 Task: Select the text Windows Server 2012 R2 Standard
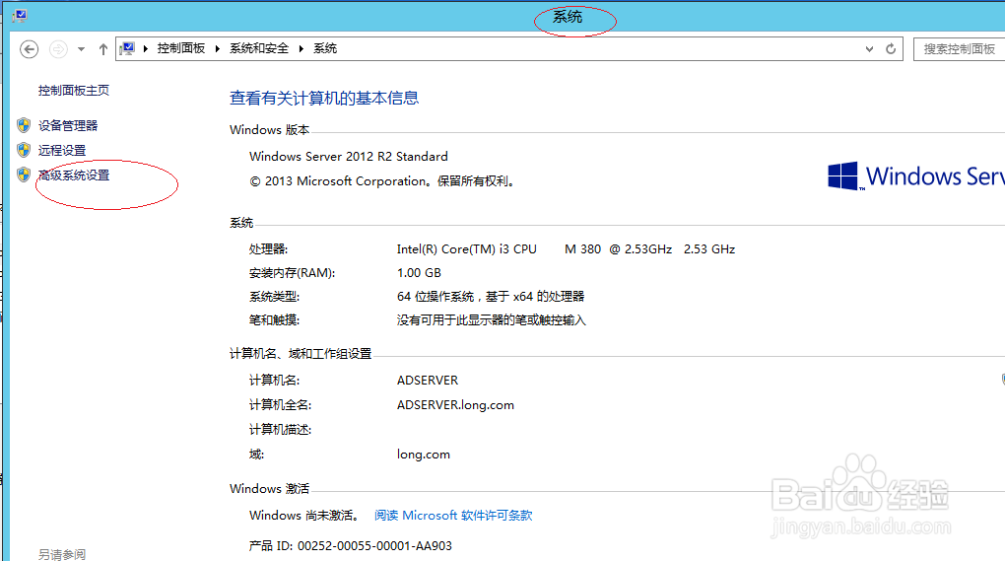(x=349, y=157)
